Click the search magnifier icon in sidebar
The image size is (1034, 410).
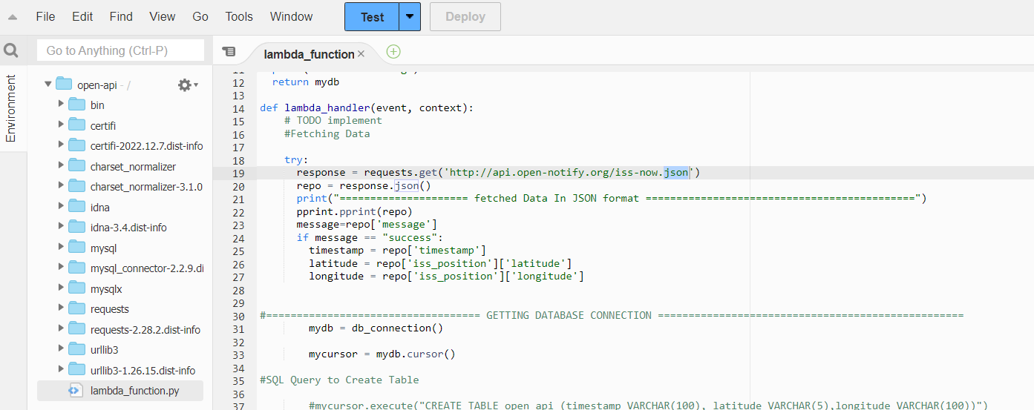(x=11, y=50)
